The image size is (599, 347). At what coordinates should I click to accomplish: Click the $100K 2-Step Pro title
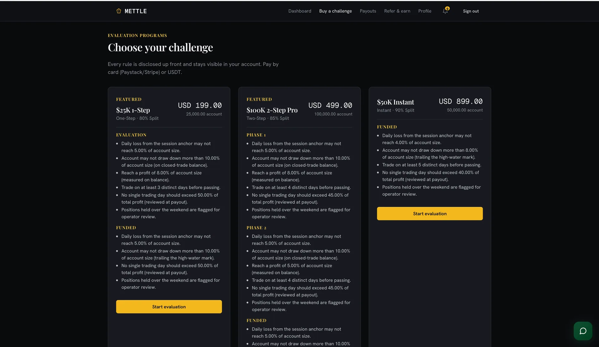272,110
